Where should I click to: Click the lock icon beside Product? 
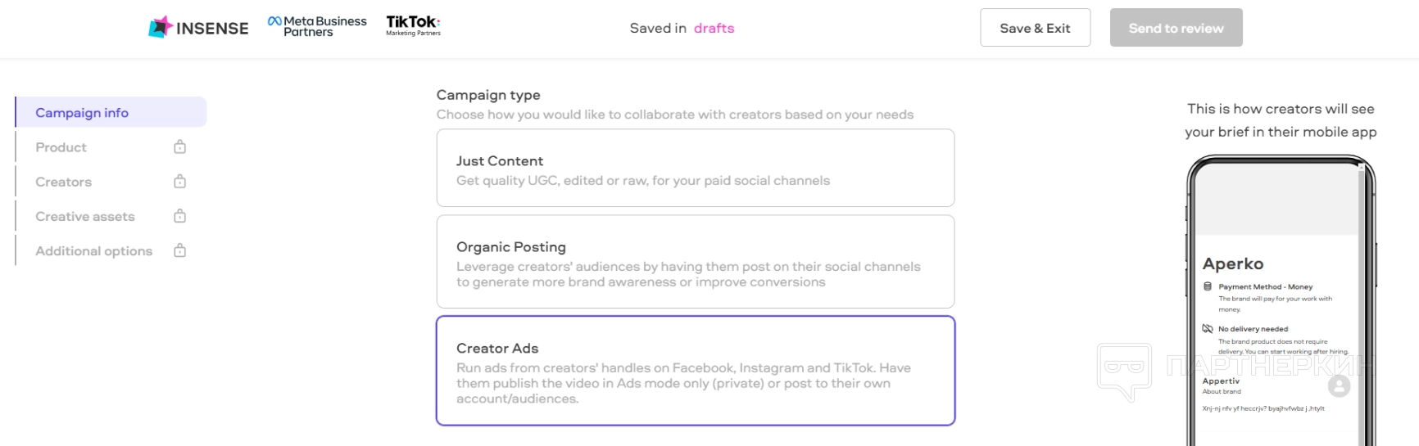click(x=180, y=147)
